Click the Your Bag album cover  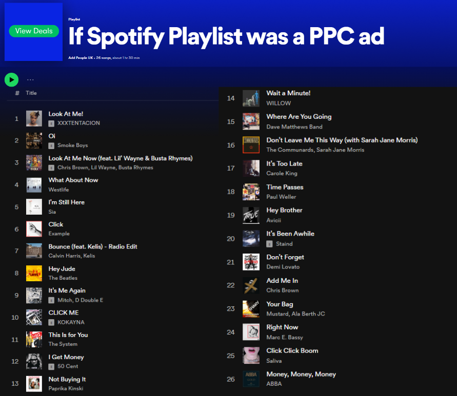click(x=251, y=309)
